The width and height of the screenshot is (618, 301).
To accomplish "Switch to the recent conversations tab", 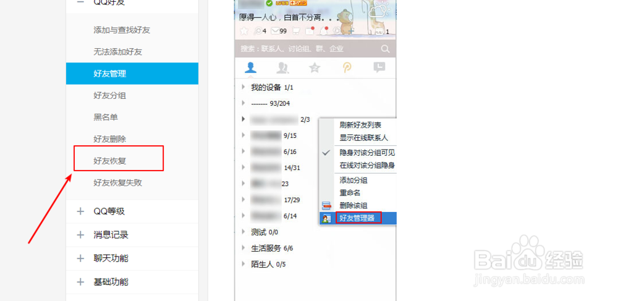I will [379, 68].
